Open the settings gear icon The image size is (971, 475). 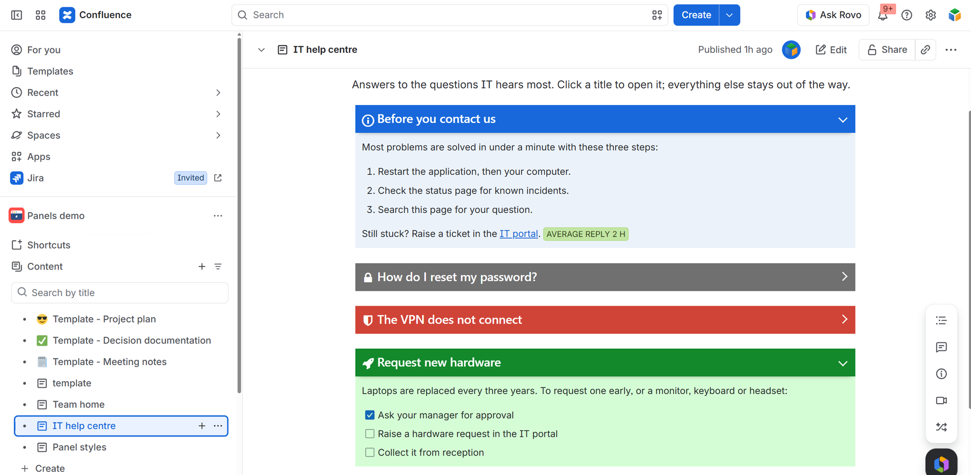tap(930, 15)
